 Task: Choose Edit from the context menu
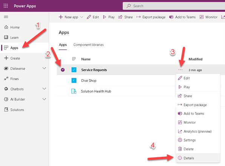tap(198, 78)
